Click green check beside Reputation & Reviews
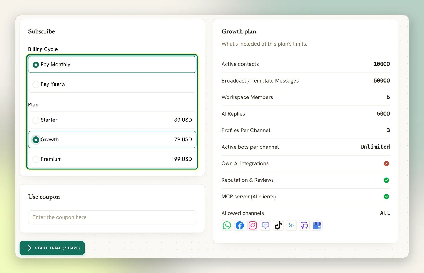Viewport: 424px width, 273px height. pyautogui.click(x=386, y=180)
